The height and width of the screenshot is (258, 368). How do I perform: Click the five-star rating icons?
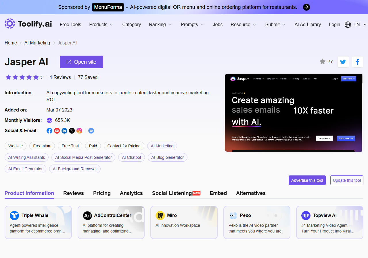(x=22, y=77)
